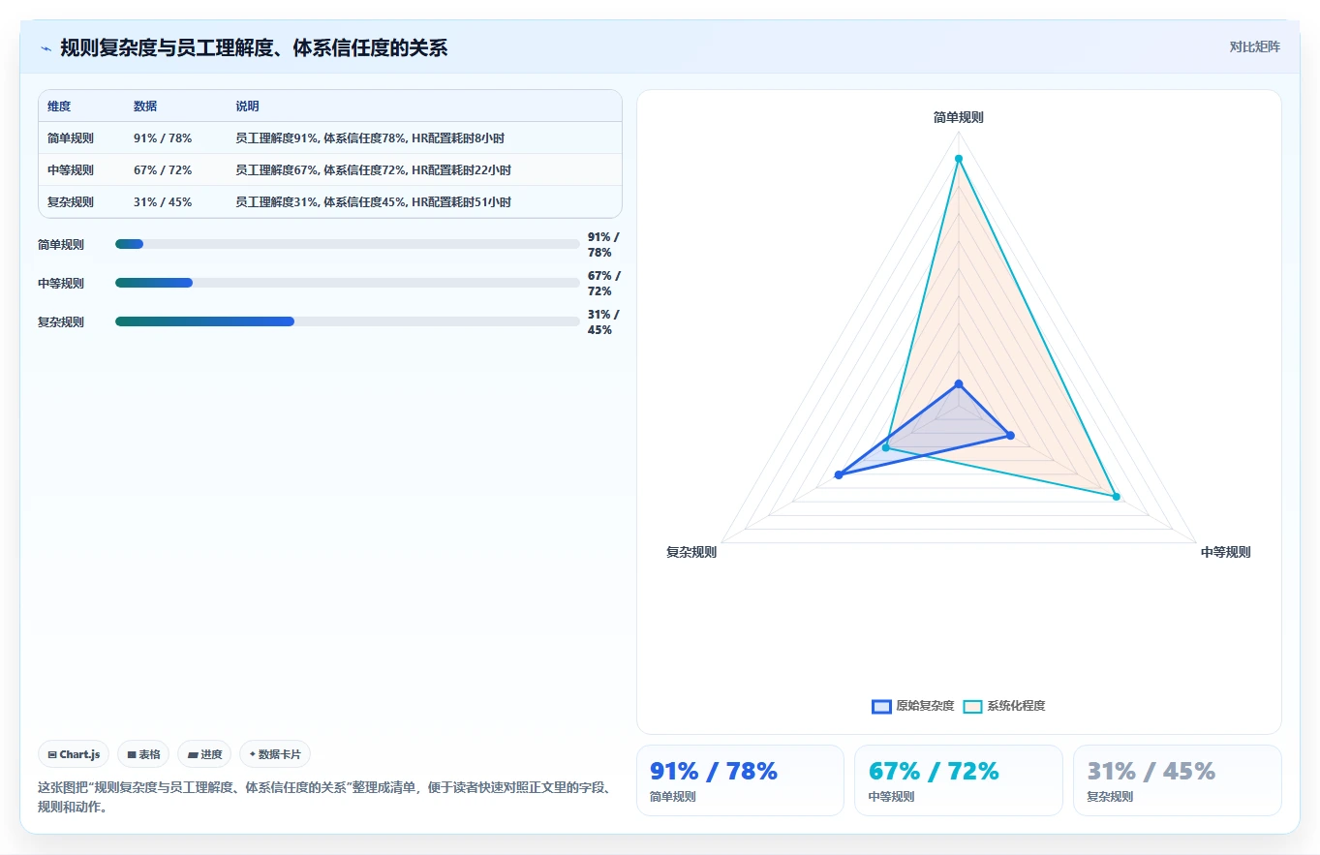Image resolution: width=1320 pixels, height=855 pixels.
Task: Click the teal data point at 简单规则 vertex
Action: [958, 159]
